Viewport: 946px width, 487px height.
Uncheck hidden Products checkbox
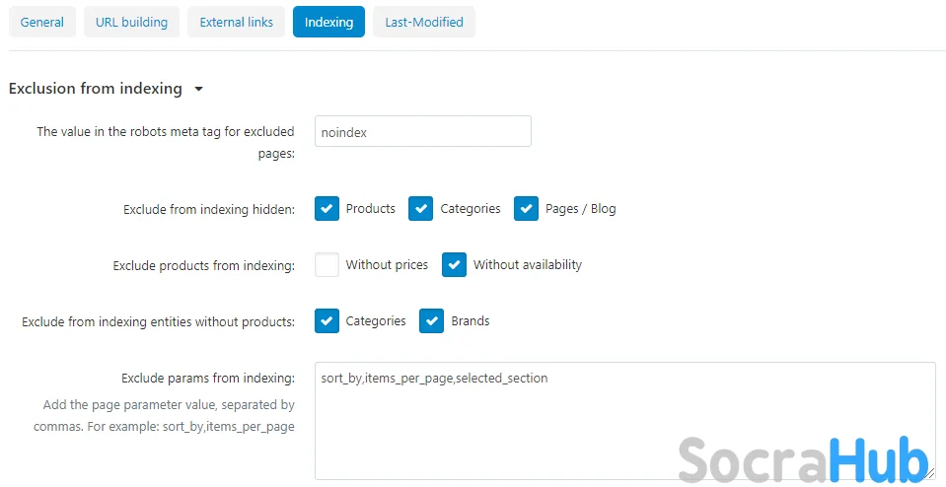[327, 209]
